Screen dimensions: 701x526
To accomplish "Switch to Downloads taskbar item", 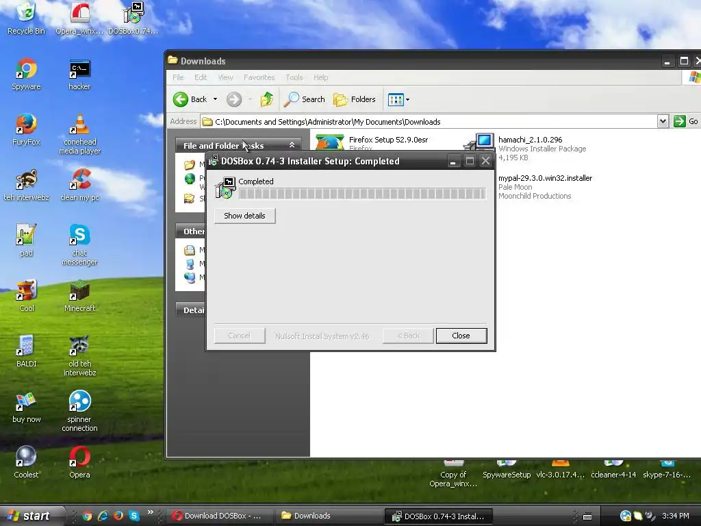I will pyautogui.click(x=328, y=516).
